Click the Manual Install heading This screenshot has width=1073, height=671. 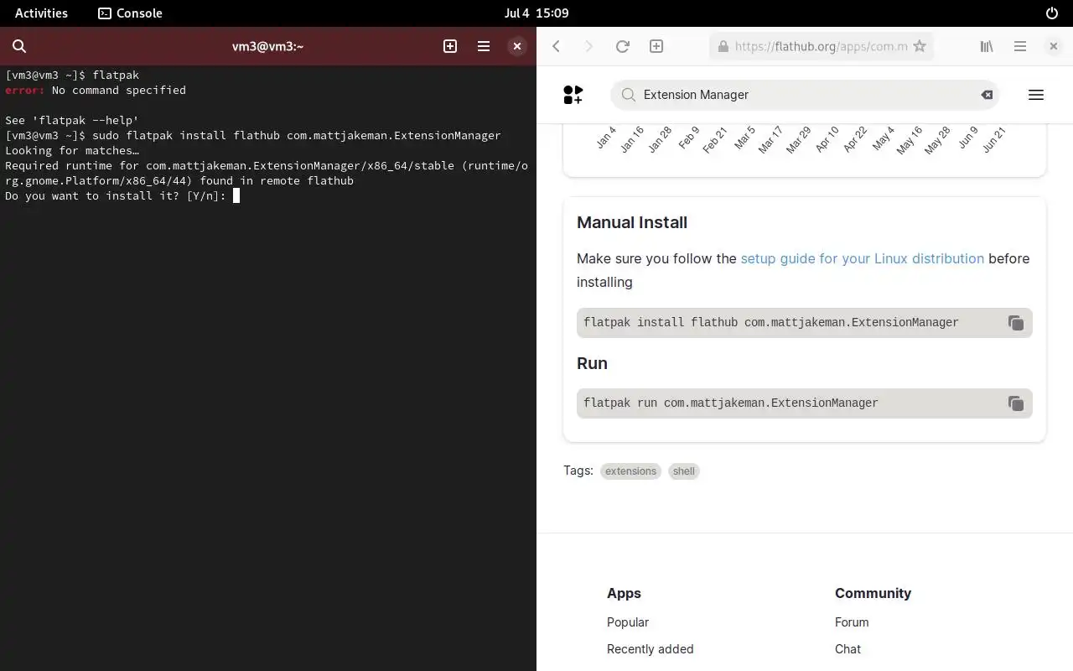coord(632,222)
